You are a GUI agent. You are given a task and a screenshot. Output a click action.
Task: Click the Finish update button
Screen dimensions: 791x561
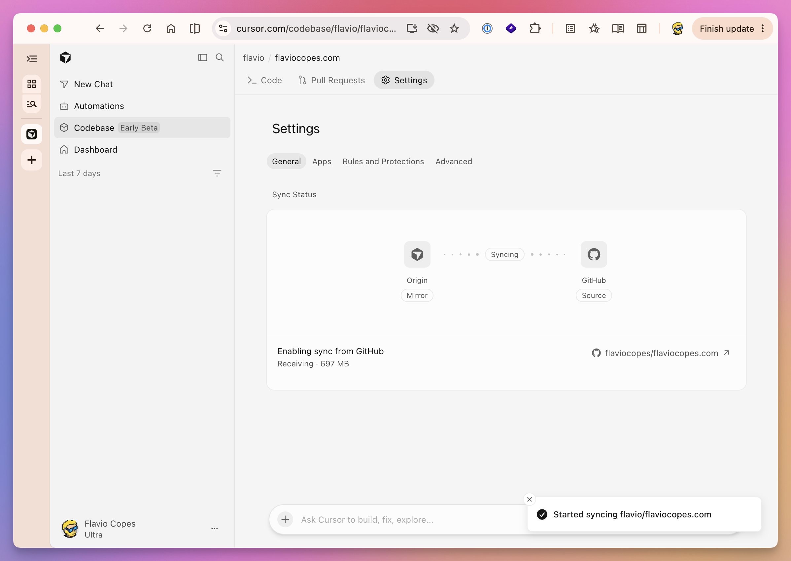[x=727, y=29]
